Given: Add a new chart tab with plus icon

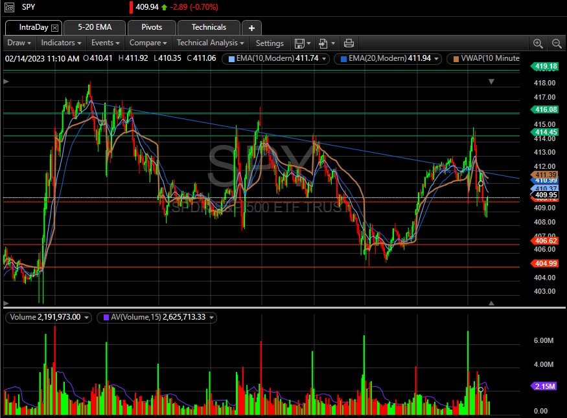Looking at the screenshot, I should pyautogui.click(x=251, y=27).
